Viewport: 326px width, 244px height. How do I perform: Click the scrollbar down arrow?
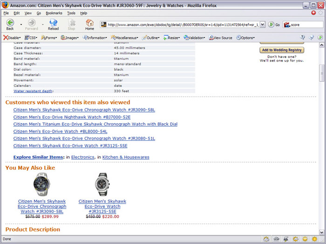[x=322, y=232]
